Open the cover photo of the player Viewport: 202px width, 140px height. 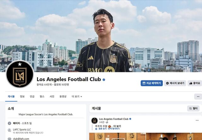[x=101, y=36]
